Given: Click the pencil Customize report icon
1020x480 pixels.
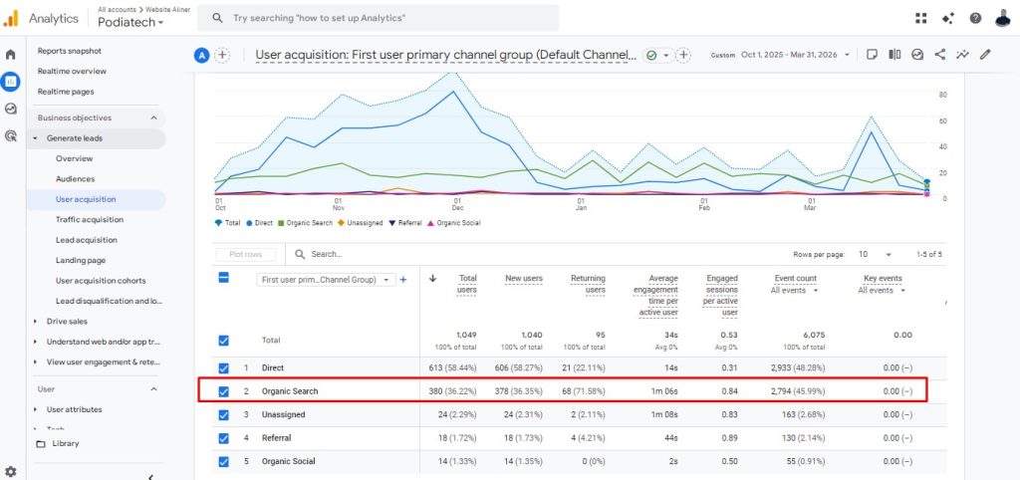Looking at the screenshot, I should 986,55.
